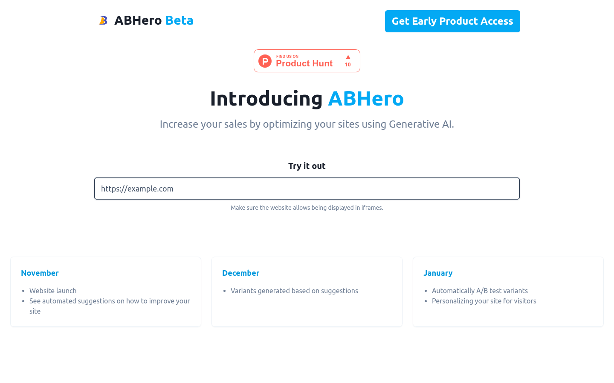Click the ABHero logo icon
Image resolution: width=614 pixels, height=383 pixels.
[103, 20]
